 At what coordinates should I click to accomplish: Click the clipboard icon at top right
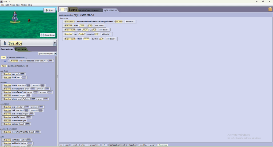[x=270, y=9]
